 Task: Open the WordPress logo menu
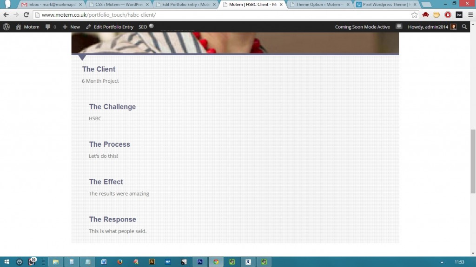pos(7,27)
